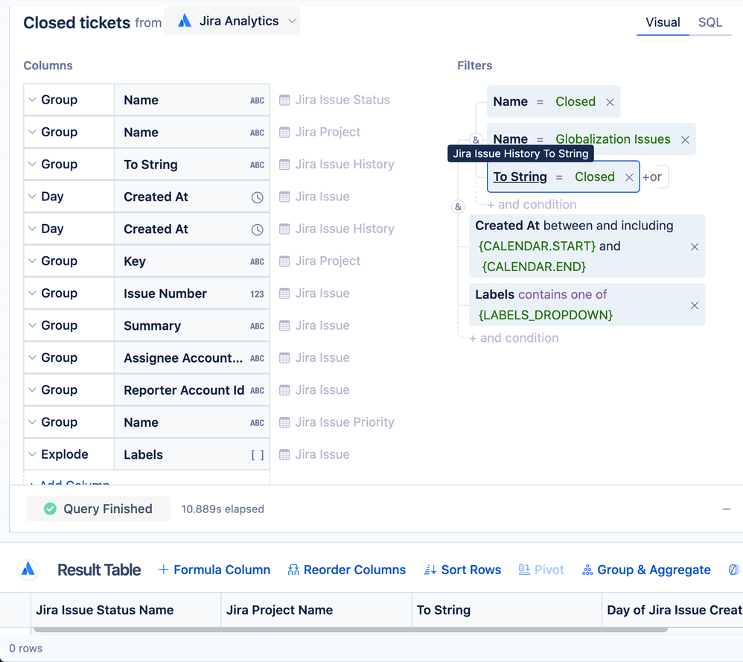Click the Formula Column button
Viewport: 743px width, 662px height.
(x=214, y=570)
